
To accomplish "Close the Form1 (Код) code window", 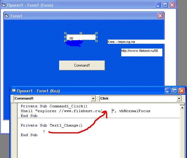I will [x=182, y=91].
